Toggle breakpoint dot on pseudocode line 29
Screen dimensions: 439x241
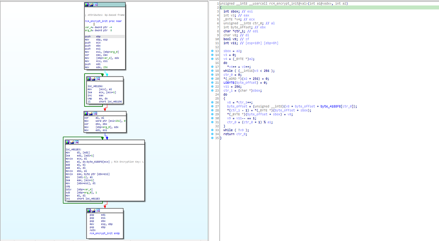[x=212, y=115]
